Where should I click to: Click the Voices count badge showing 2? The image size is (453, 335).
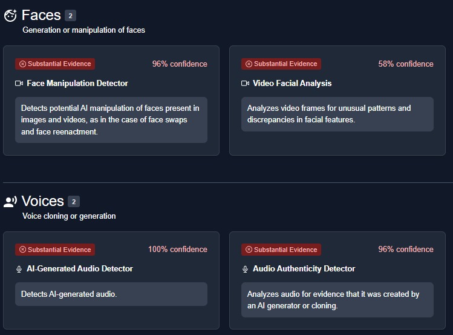(74, 202)
